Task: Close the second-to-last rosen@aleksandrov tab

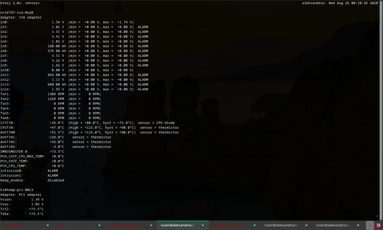Action: pyautogui.click(x=306, y=225)
